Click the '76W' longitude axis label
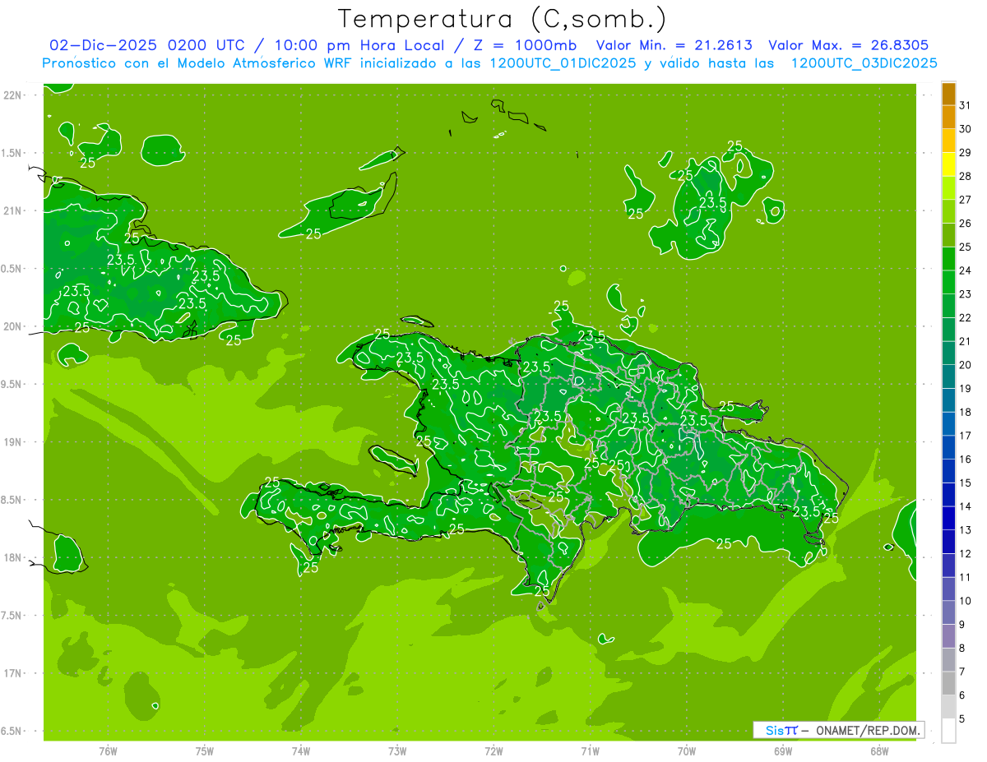 [108, 751]
